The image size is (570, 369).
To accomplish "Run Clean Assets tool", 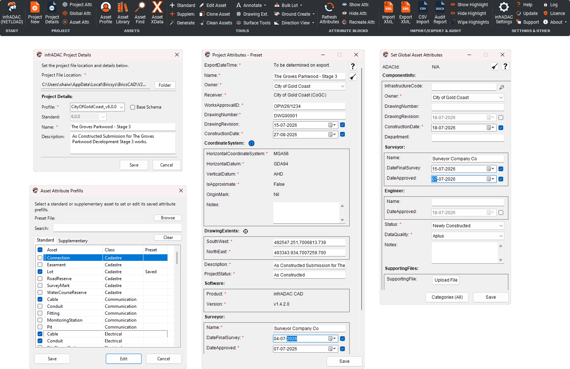I will 216,23.
